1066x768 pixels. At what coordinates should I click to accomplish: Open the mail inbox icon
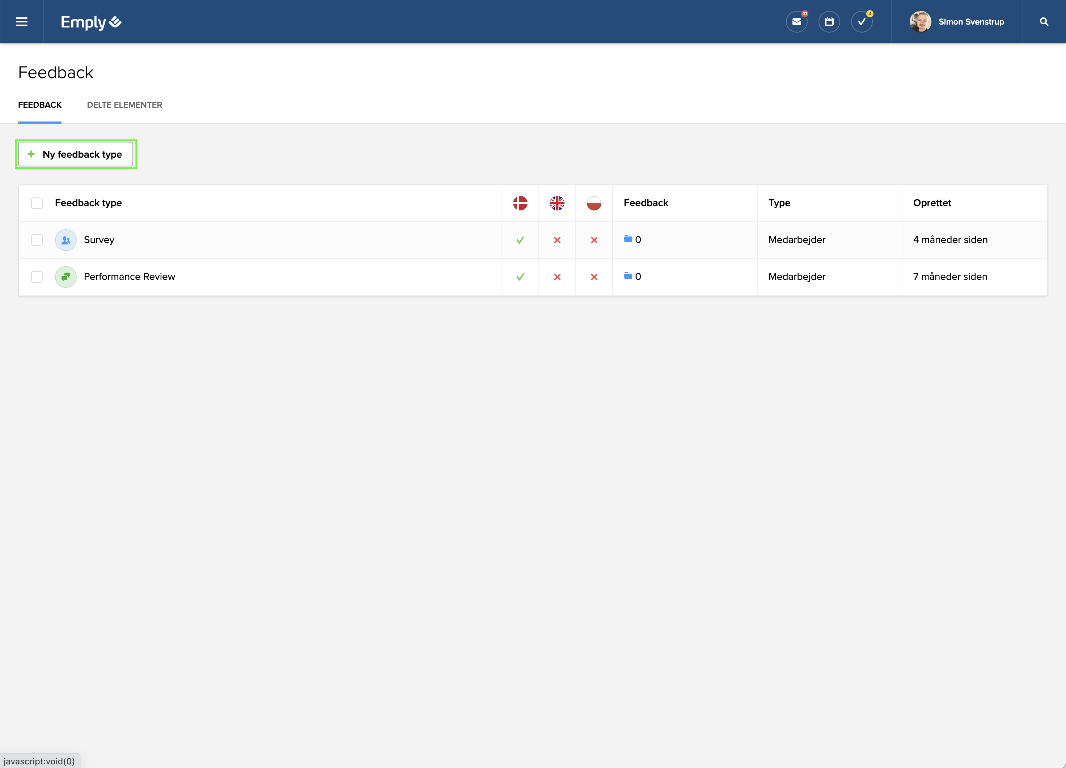tap(796, 22)
